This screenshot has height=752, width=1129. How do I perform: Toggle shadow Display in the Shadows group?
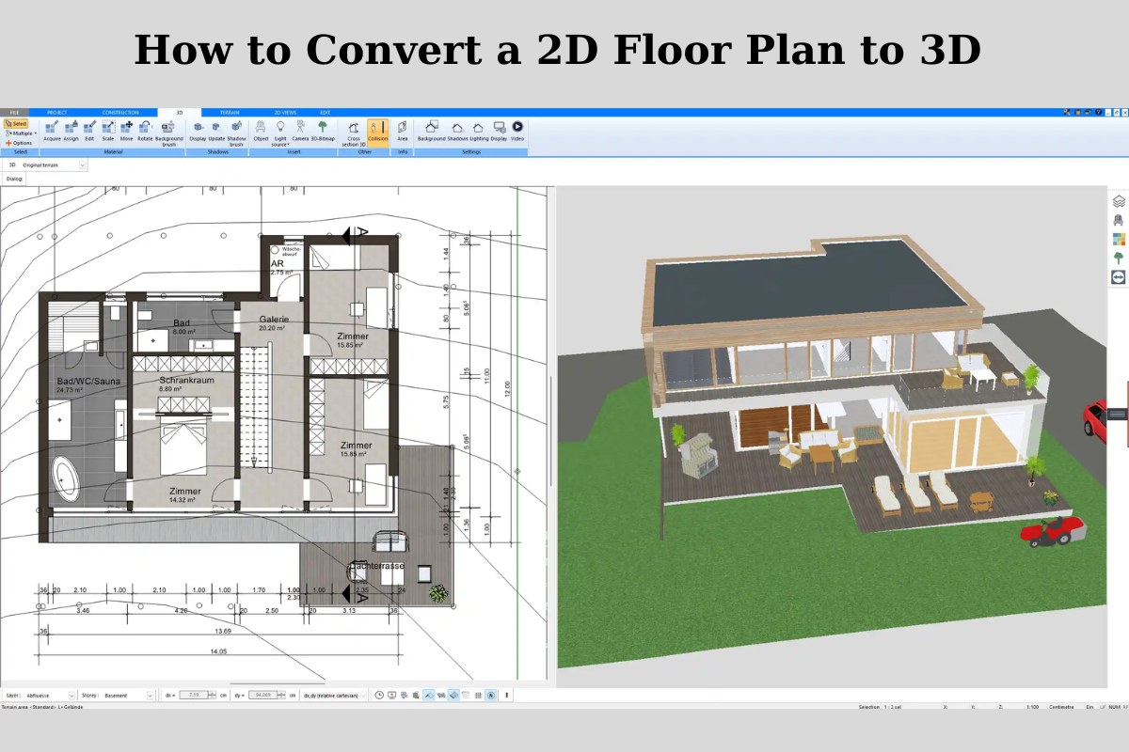199,130
